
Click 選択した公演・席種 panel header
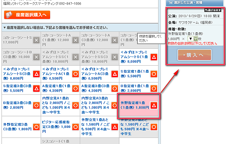tap(195, 3)
